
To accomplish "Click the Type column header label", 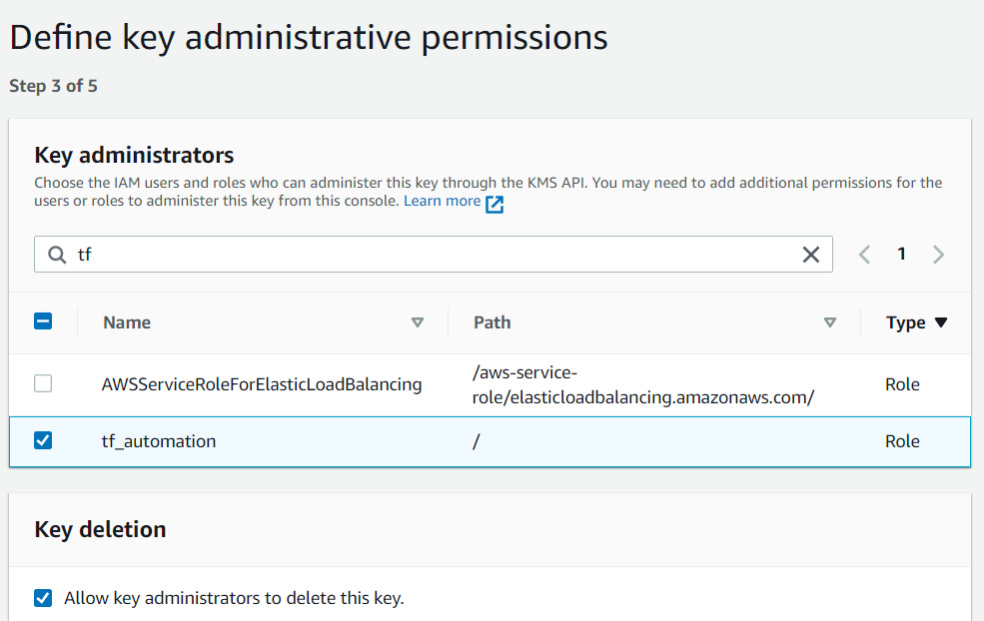I will 905,322.
